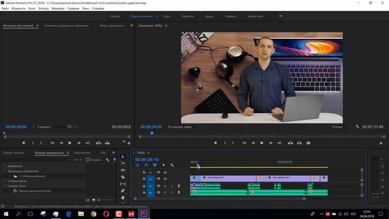This screenshot has width=389, height=219.
Task: Click Insert button in Source monitor
Action: pos(98,143)
